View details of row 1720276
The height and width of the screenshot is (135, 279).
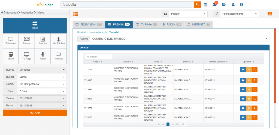click(x=255, y=117)
